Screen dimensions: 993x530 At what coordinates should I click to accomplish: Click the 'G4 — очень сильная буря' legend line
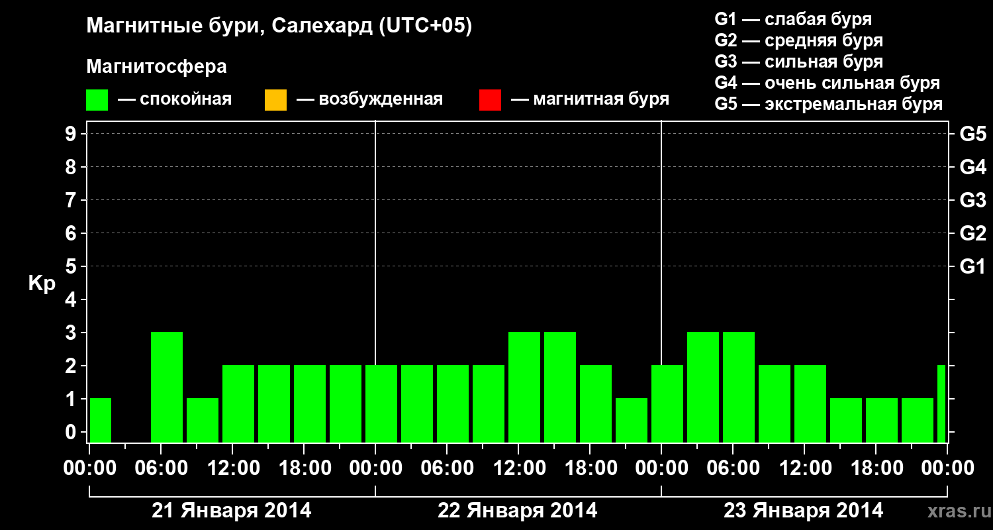click(x=827, y=83)
